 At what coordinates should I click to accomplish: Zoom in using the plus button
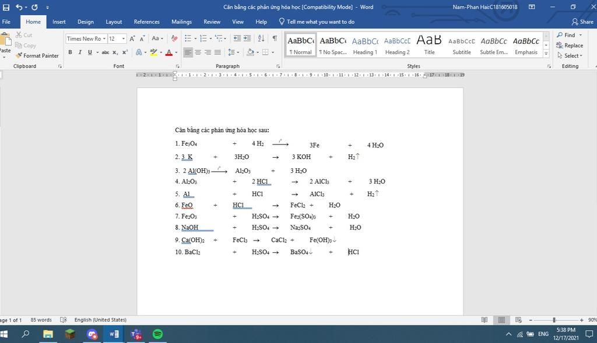coord(581,320)
